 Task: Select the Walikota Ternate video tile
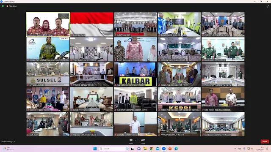click(x=135, y=124)
